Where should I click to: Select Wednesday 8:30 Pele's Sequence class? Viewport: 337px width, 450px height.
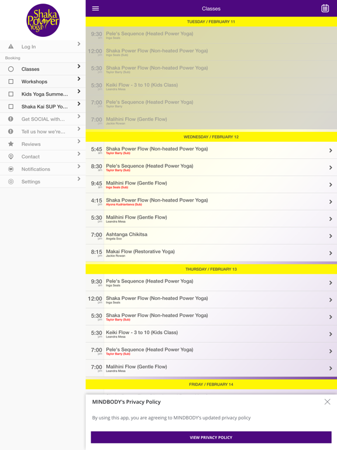point(211,168)
